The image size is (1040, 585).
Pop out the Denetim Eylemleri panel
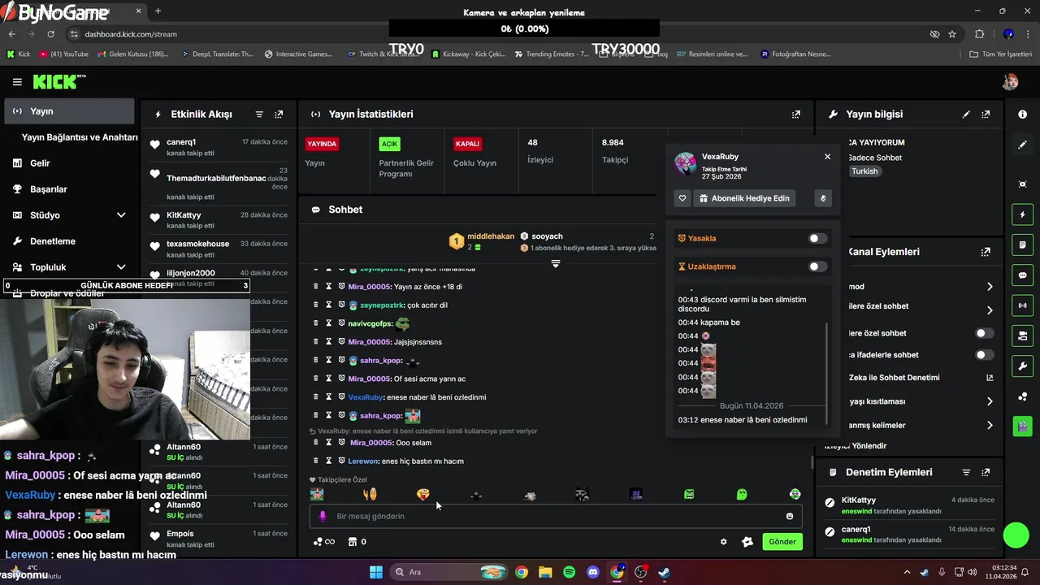986,472
